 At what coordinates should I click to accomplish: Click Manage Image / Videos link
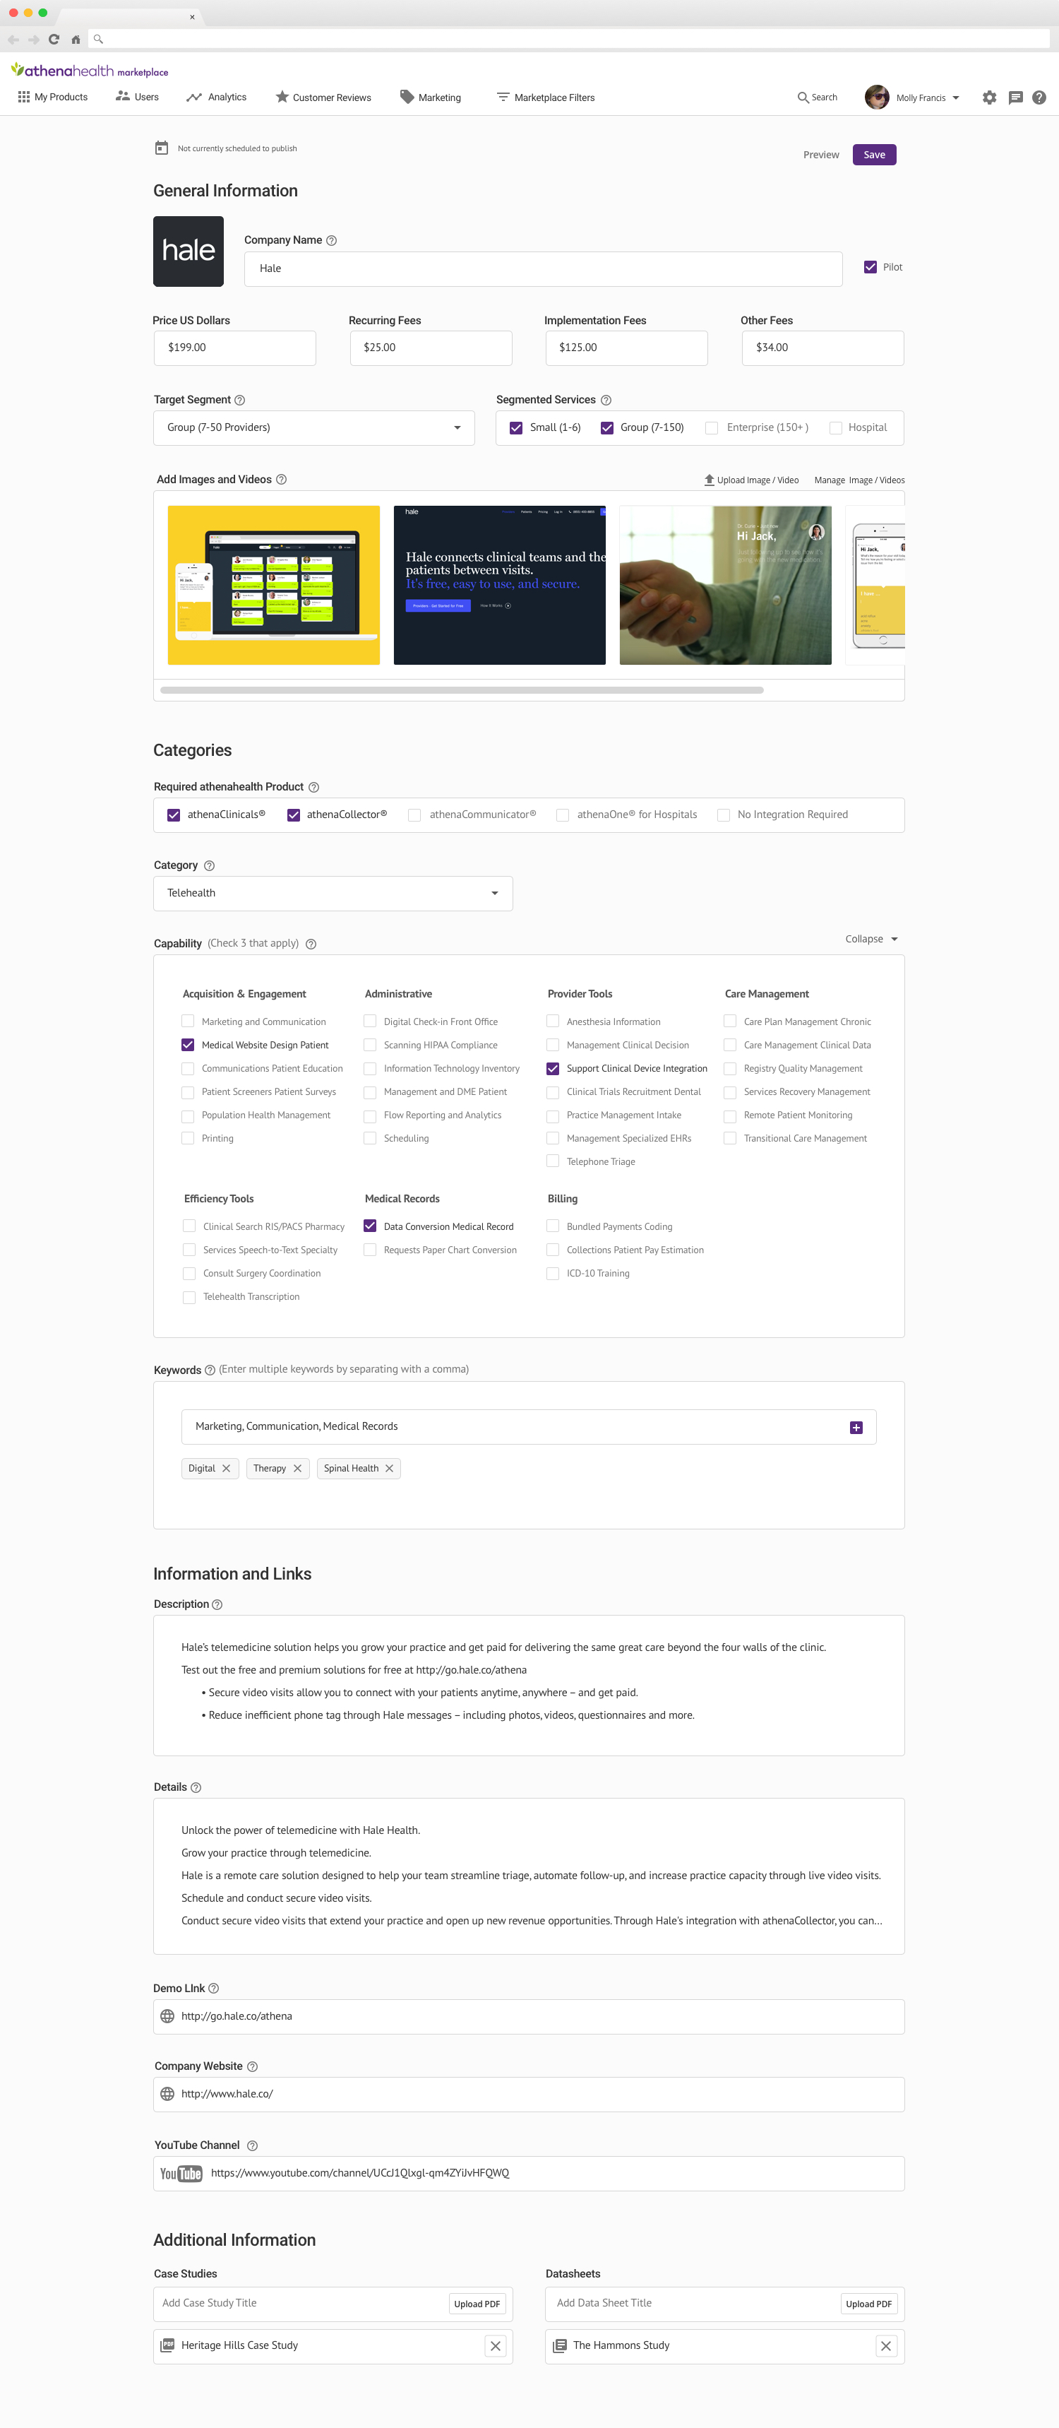[859, 480]
